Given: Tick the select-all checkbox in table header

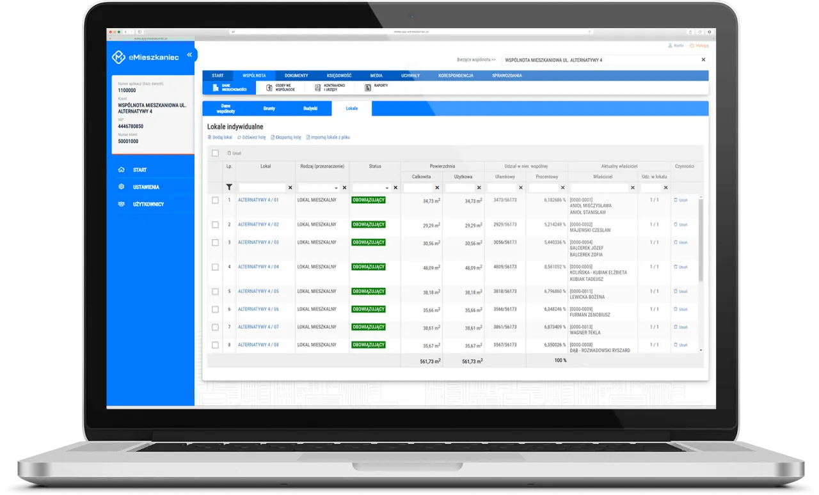Looking at the screenshot, I should point(216,153).
